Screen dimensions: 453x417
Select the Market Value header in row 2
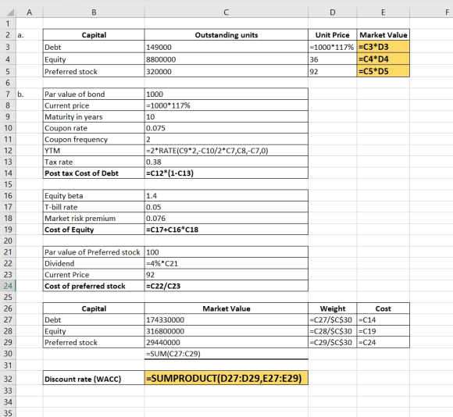tap(383, 35)
